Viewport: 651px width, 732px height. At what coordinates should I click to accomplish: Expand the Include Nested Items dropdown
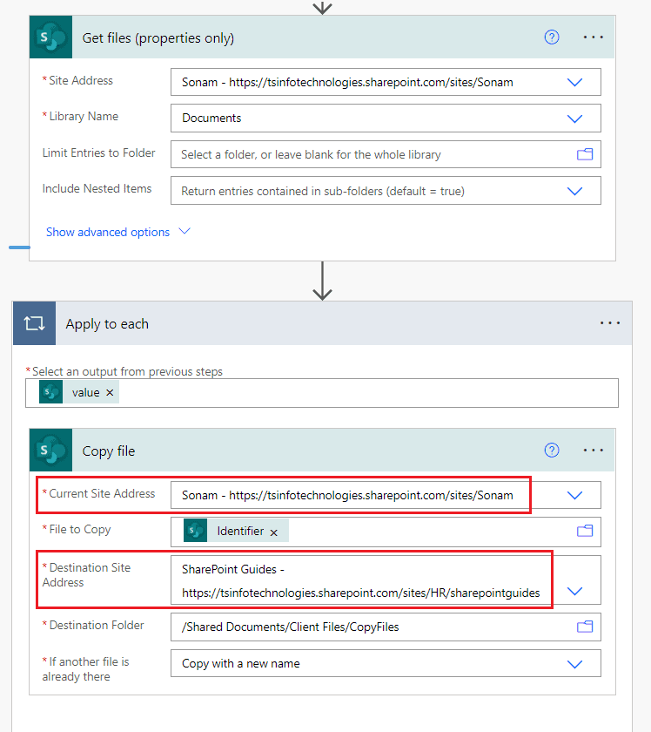tap(574, 191)
